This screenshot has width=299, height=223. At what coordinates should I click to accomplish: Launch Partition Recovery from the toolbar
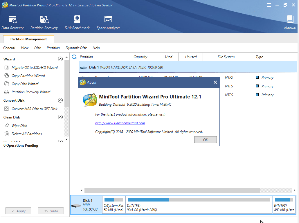pyautogui.click(x=44, y=23)
